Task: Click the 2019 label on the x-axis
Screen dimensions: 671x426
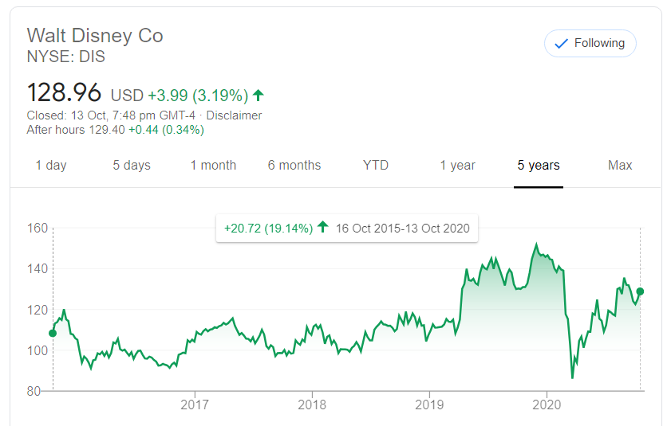Action: click(429, 405)
